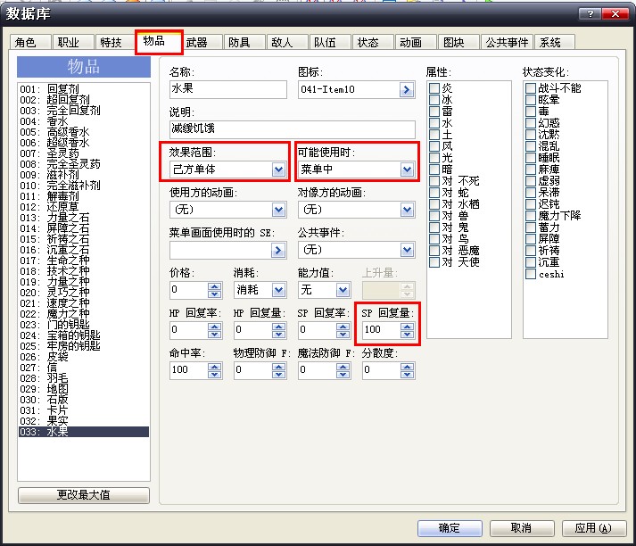
Task: Switch to the 角色 tab
Action: [30, 42]
